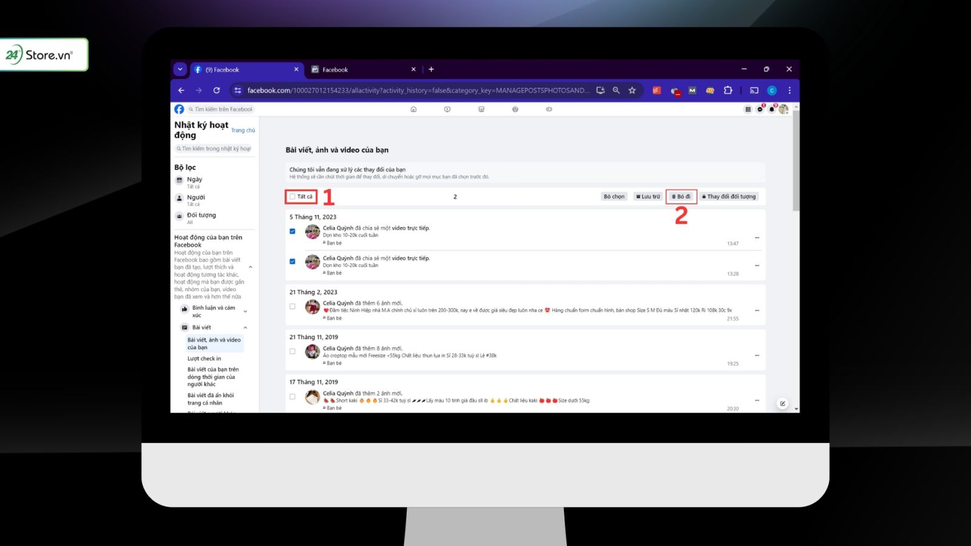Image resolution: width=971 pixels, height=546 pixels.
Task: Open Chrome three-dot menu
Action: (x=790, y=90)
